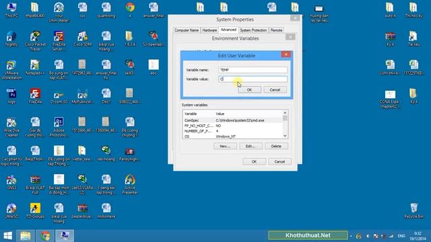Launch VMware Workstation from the desktop

coord(11,70)
